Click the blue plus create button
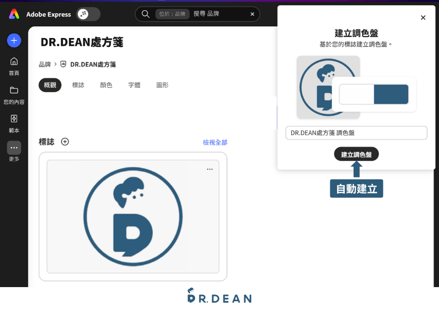 [14, 40]
